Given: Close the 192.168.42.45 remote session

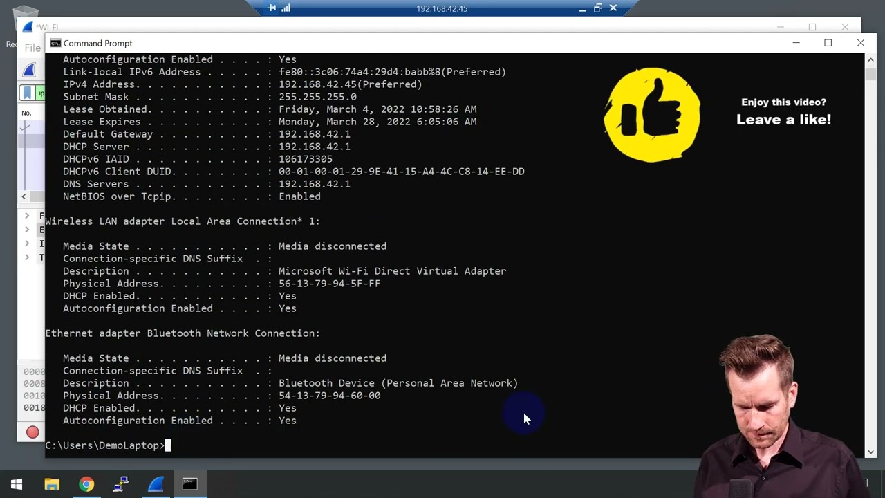Looking at the screenshot, I should [x=613, y=8].
